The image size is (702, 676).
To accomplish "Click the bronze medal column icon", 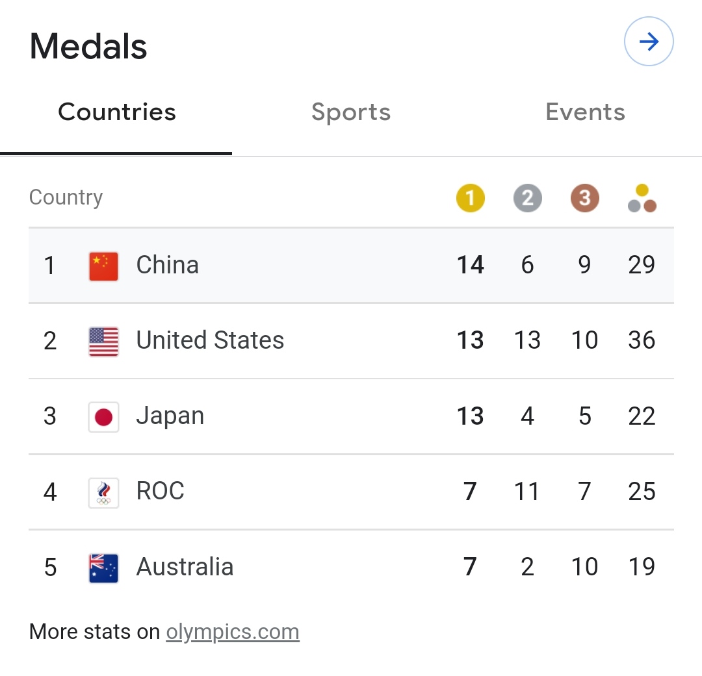I will 584,198.
